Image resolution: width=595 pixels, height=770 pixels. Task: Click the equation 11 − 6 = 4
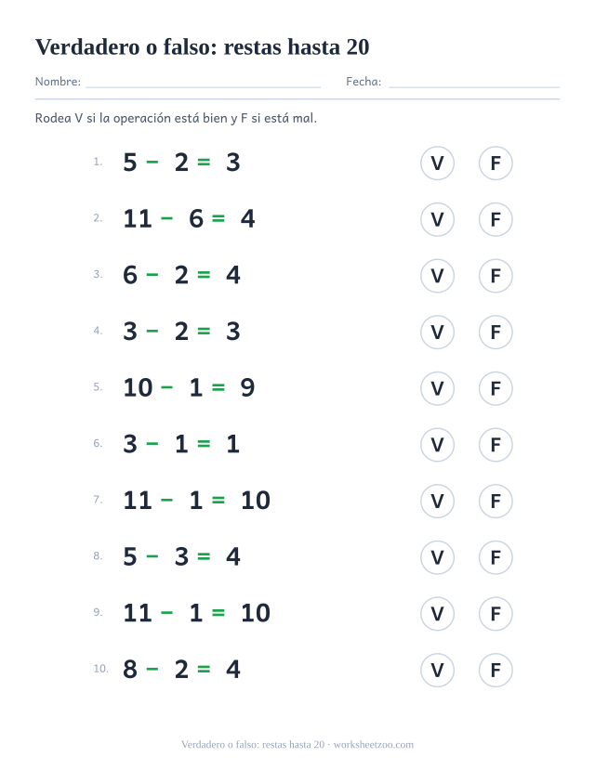coord(189,218)
